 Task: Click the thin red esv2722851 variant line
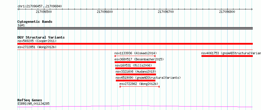pyautogui.click(x=135, y=50)
